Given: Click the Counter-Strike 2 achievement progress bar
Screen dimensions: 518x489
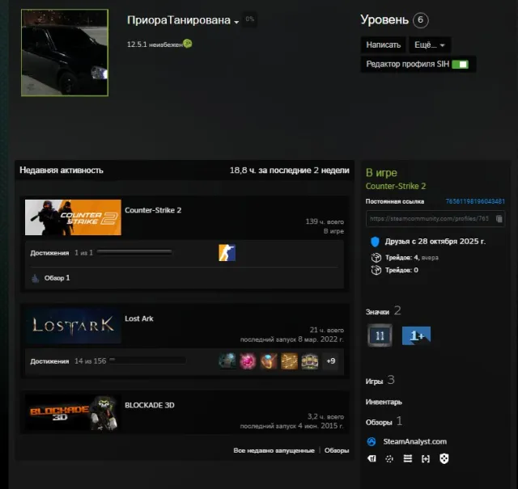Looking at the screenshot, I should 134,252.
